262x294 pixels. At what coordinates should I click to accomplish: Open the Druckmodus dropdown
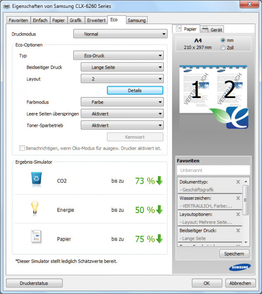click(120, 34)
